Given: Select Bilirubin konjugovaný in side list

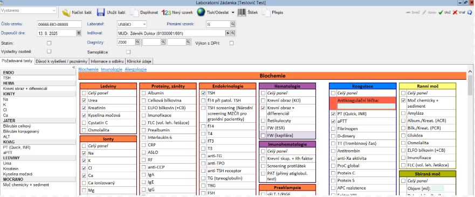Looking at the screenshot, I should pos(21,131).
